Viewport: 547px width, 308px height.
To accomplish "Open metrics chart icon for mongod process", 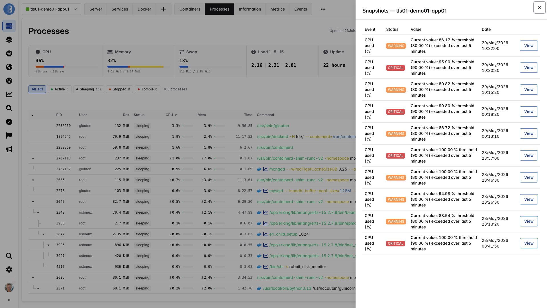I will [266, 169].
